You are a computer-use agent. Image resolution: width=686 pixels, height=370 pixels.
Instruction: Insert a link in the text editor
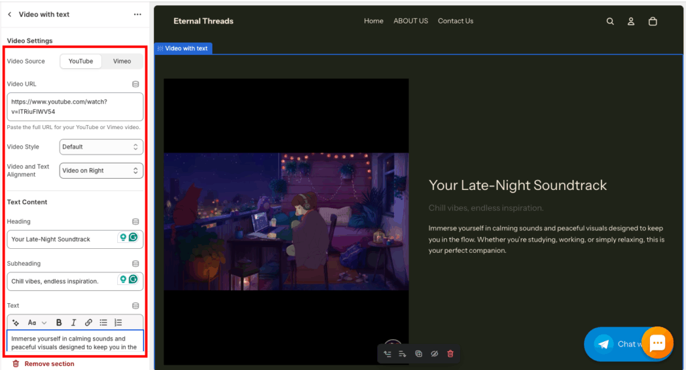(x=88, y=322)
